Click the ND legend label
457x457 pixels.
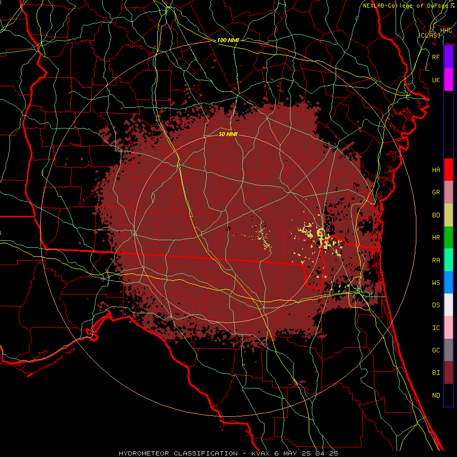tap(436, 395)
